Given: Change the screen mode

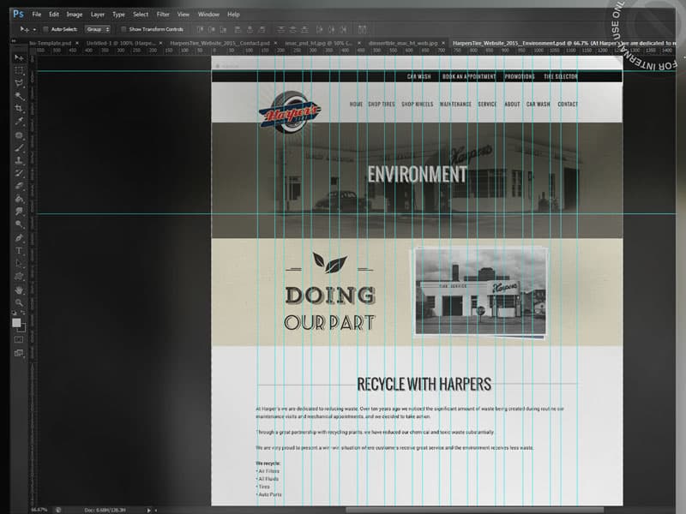Looking at the screenshot, I should coord(19,353).
